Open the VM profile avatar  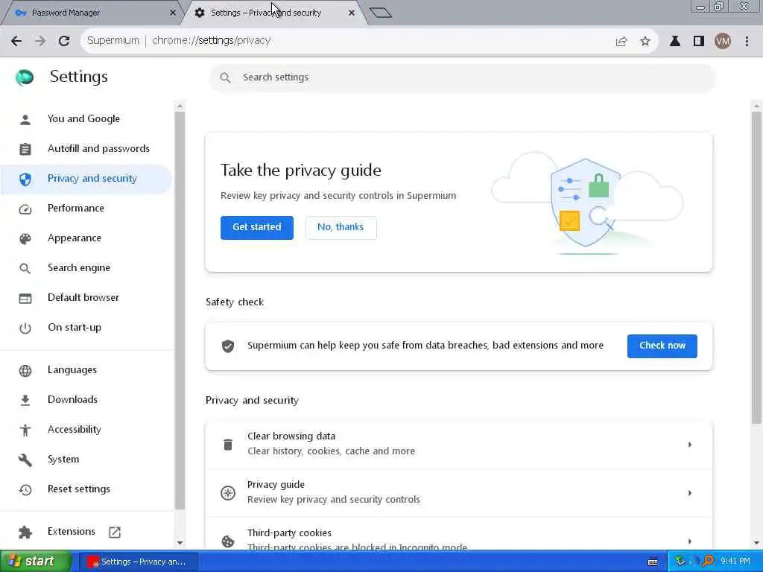coord(723,42)
